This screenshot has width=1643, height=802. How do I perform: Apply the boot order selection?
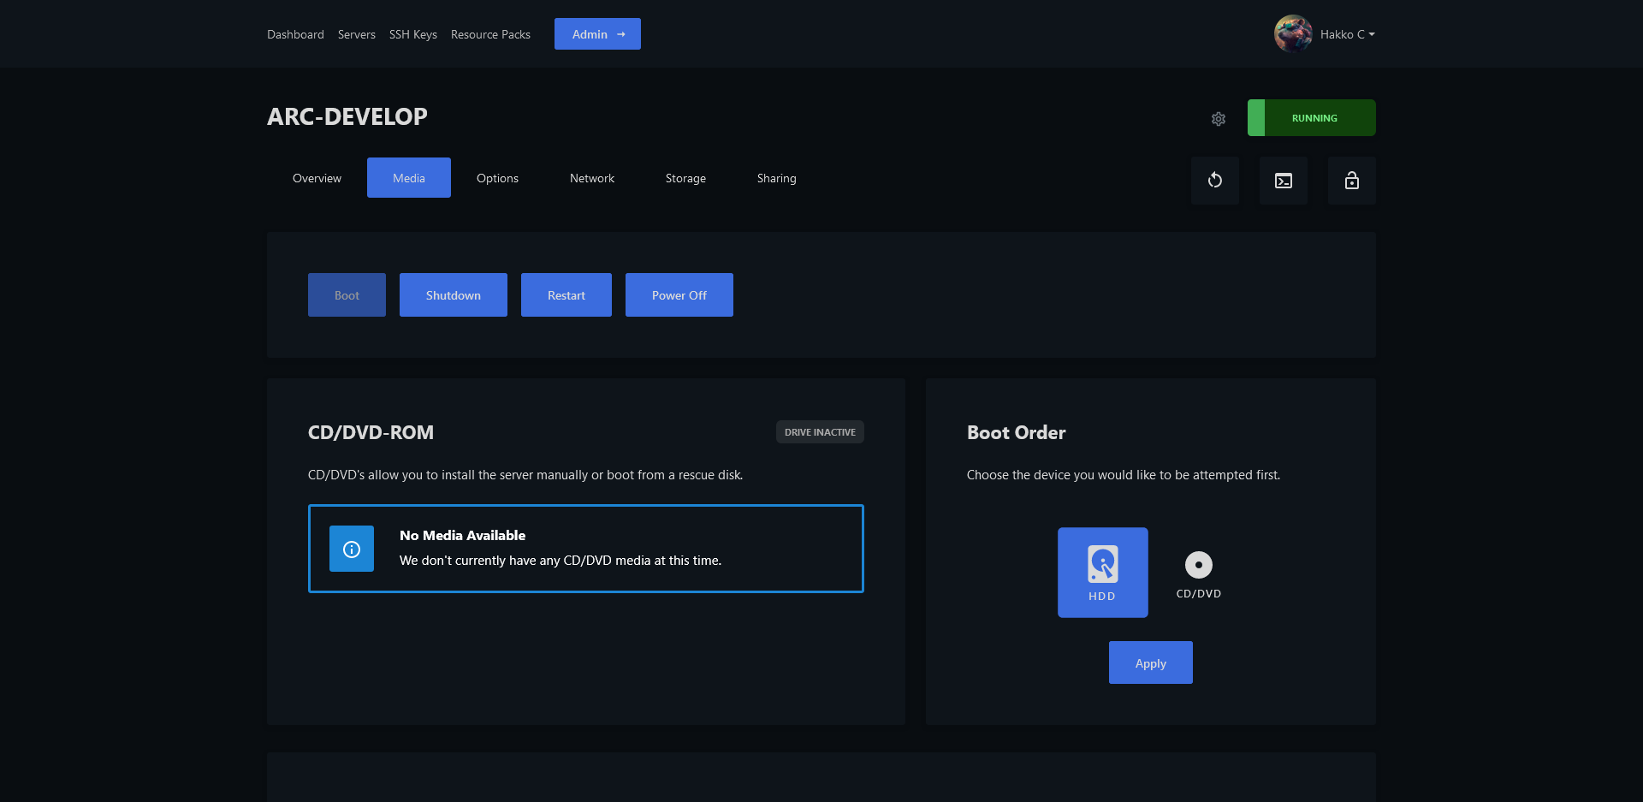[x=1150, y=663]
